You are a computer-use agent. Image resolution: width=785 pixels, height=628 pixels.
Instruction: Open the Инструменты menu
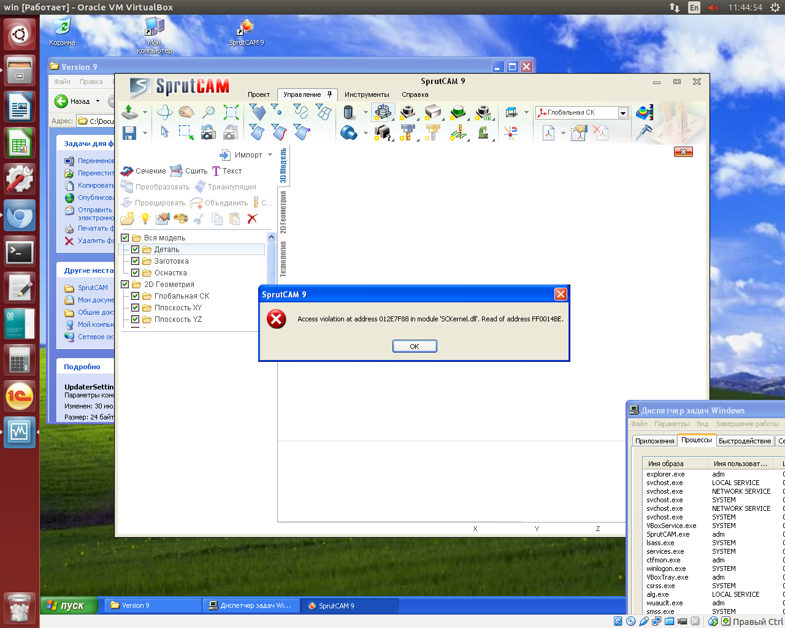(367, 94)
